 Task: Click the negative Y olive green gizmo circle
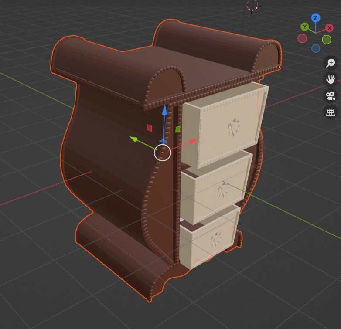coord(327,40)
